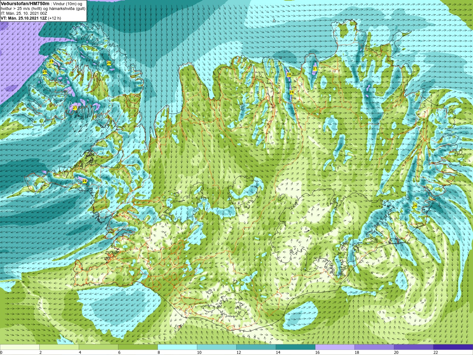Click scale value '22' on the legend

pyautogui.click(x=436, y=352)
